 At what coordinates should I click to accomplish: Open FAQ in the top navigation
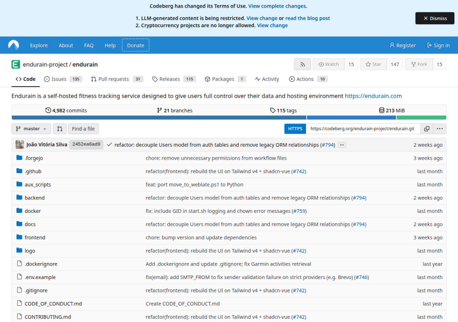[x=89, y=45]
